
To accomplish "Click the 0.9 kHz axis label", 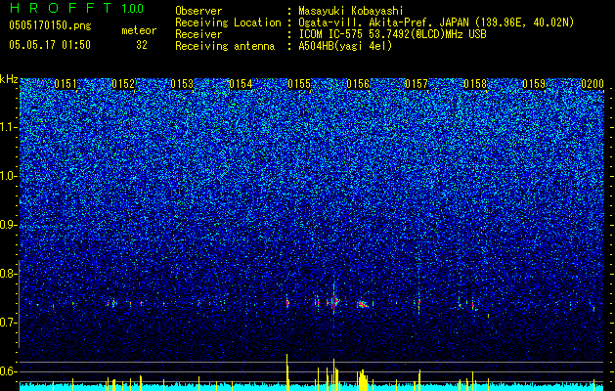I will pos(8,225).
